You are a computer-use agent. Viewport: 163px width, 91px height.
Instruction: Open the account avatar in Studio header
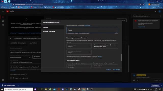tap(160, 11)
